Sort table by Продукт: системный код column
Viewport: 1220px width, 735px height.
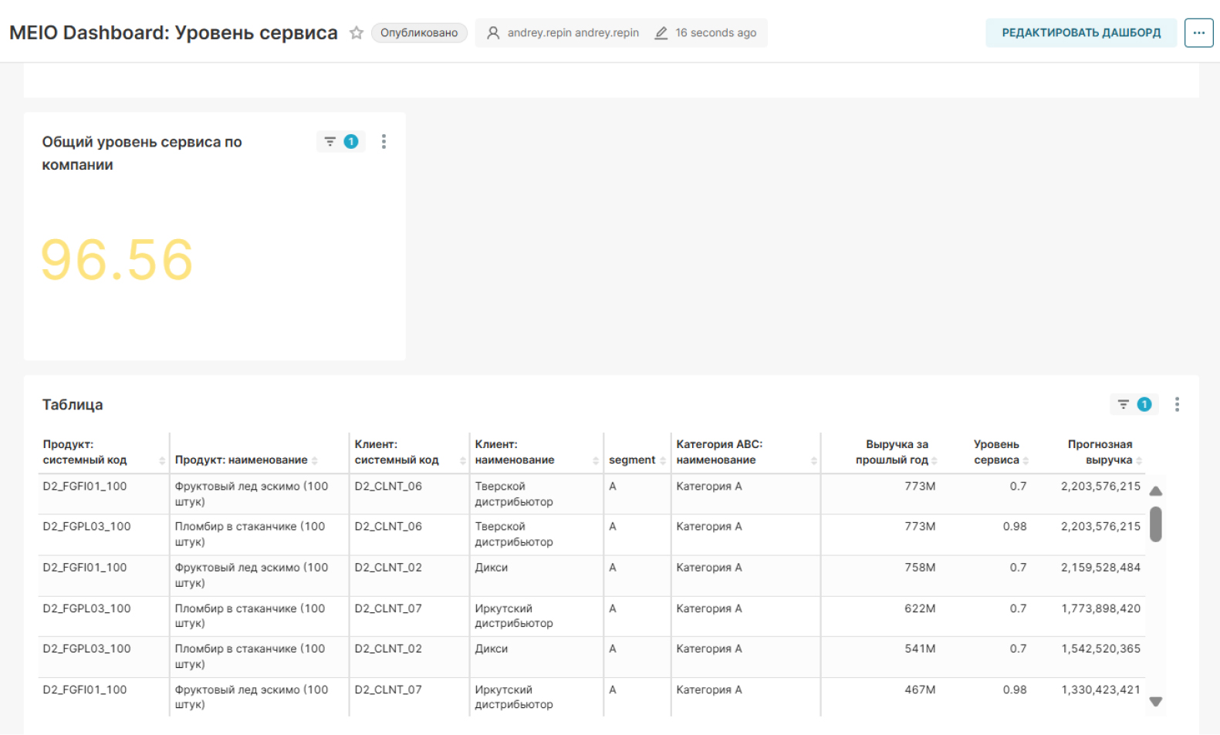[85, 452]
